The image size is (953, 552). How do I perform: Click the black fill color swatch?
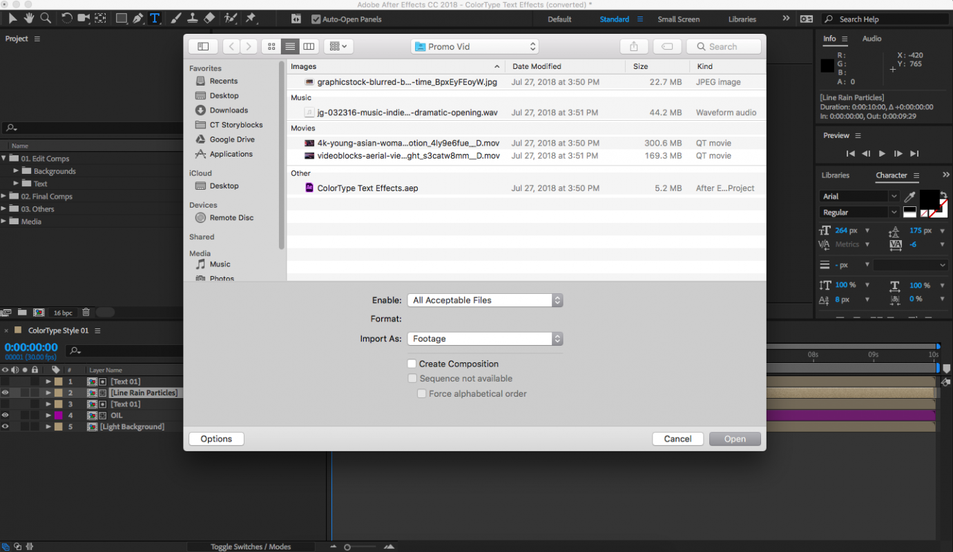(929, 199)
